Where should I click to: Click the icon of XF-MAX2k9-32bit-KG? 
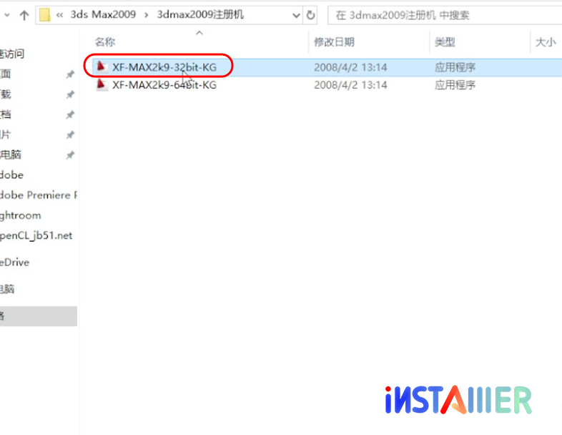click(x=102, y=67)
